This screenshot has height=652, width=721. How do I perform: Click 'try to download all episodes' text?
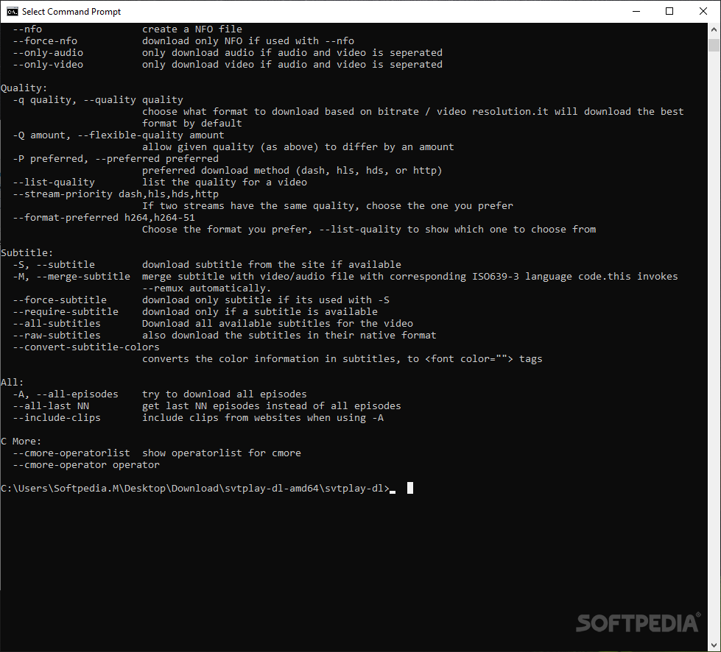click(x=225, y=394)
